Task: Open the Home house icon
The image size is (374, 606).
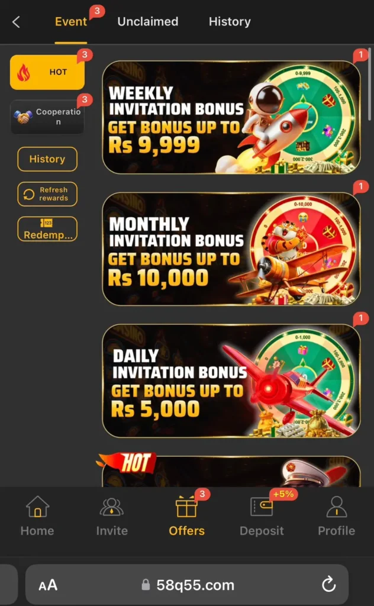Action: click(37, 507)
